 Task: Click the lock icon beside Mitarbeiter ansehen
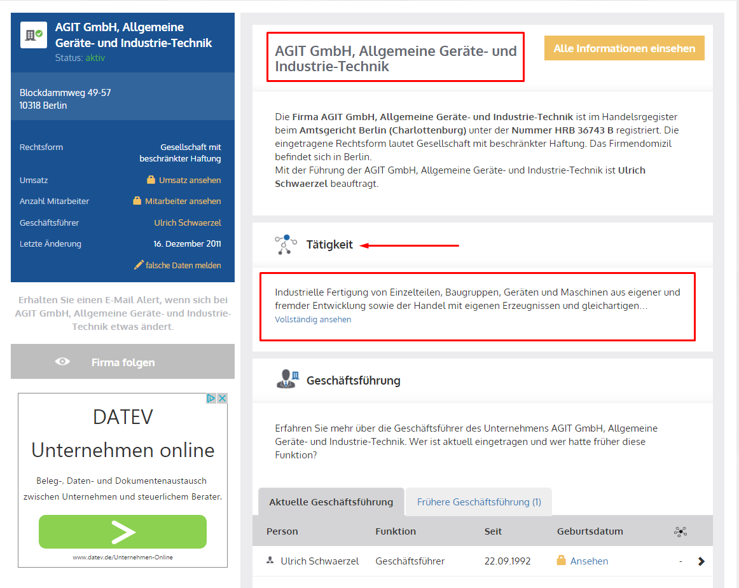pos(137,201)
